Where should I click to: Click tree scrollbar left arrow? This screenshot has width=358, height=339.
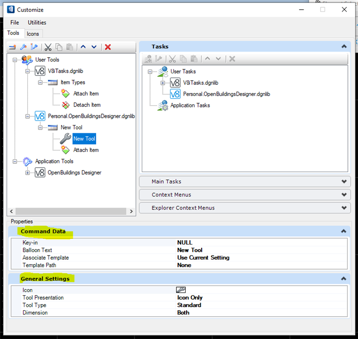pyautogui.click(x=12, y=211)
